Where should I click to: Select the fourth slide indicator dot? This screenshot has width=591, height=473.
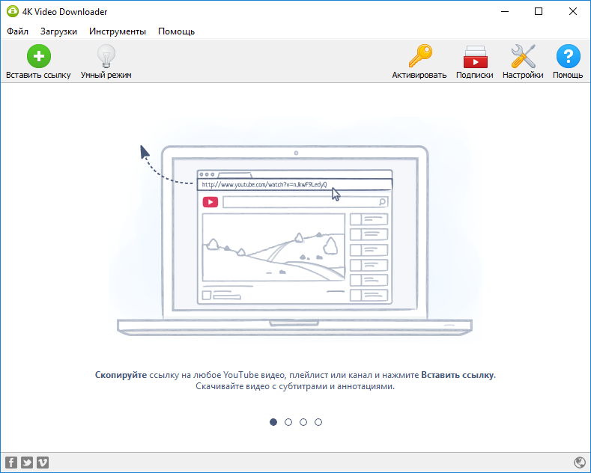click(x=318, y=422)
